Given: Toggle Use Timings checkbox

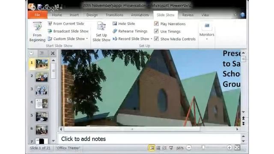Looking at the screenshot, I should (x=156, y=31).
